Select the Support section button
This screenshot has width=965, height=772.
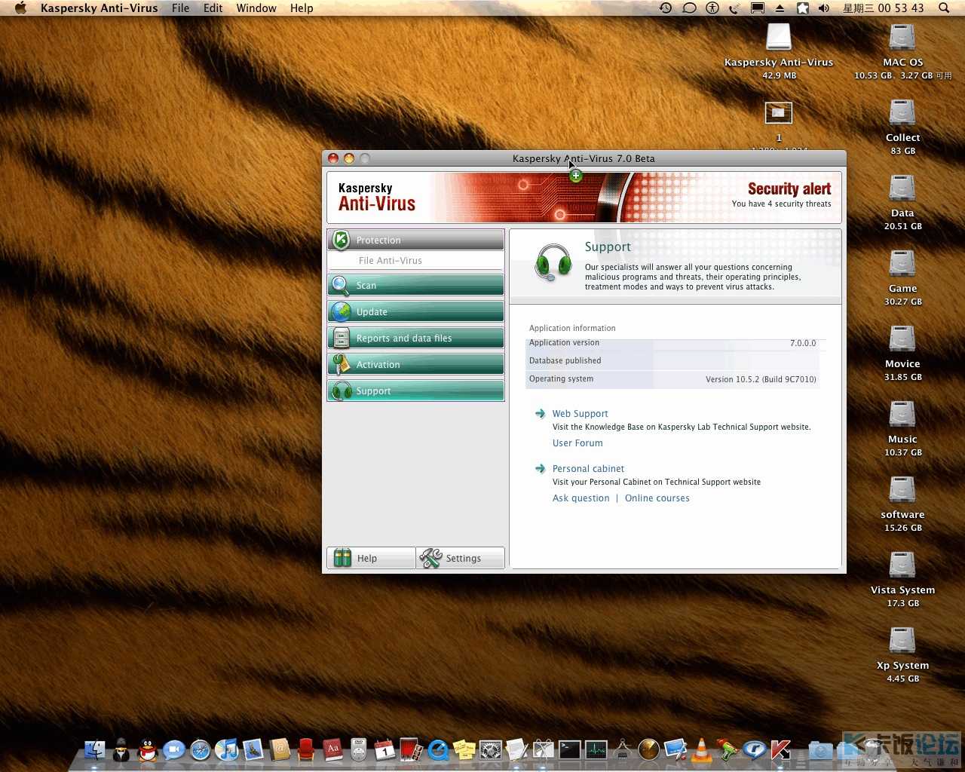tap(415, 391)
